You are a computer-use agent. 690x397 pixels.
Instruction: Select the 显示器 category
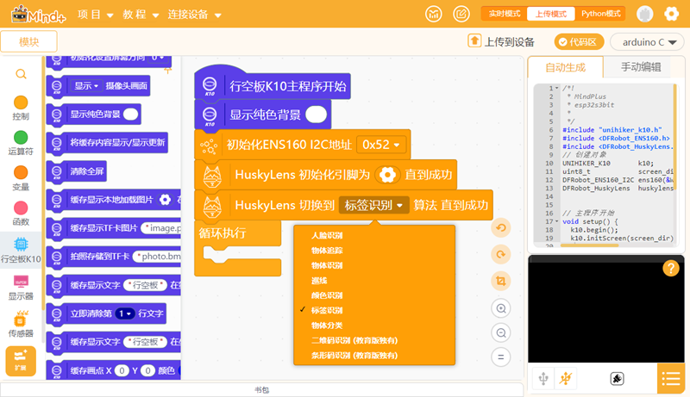pos(21,288)
